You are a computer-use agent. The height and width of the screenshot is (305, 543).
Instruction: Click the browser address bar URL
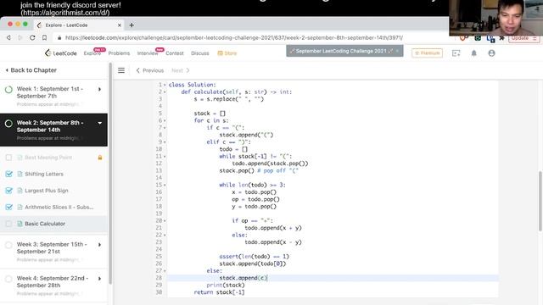click(234, 37)
